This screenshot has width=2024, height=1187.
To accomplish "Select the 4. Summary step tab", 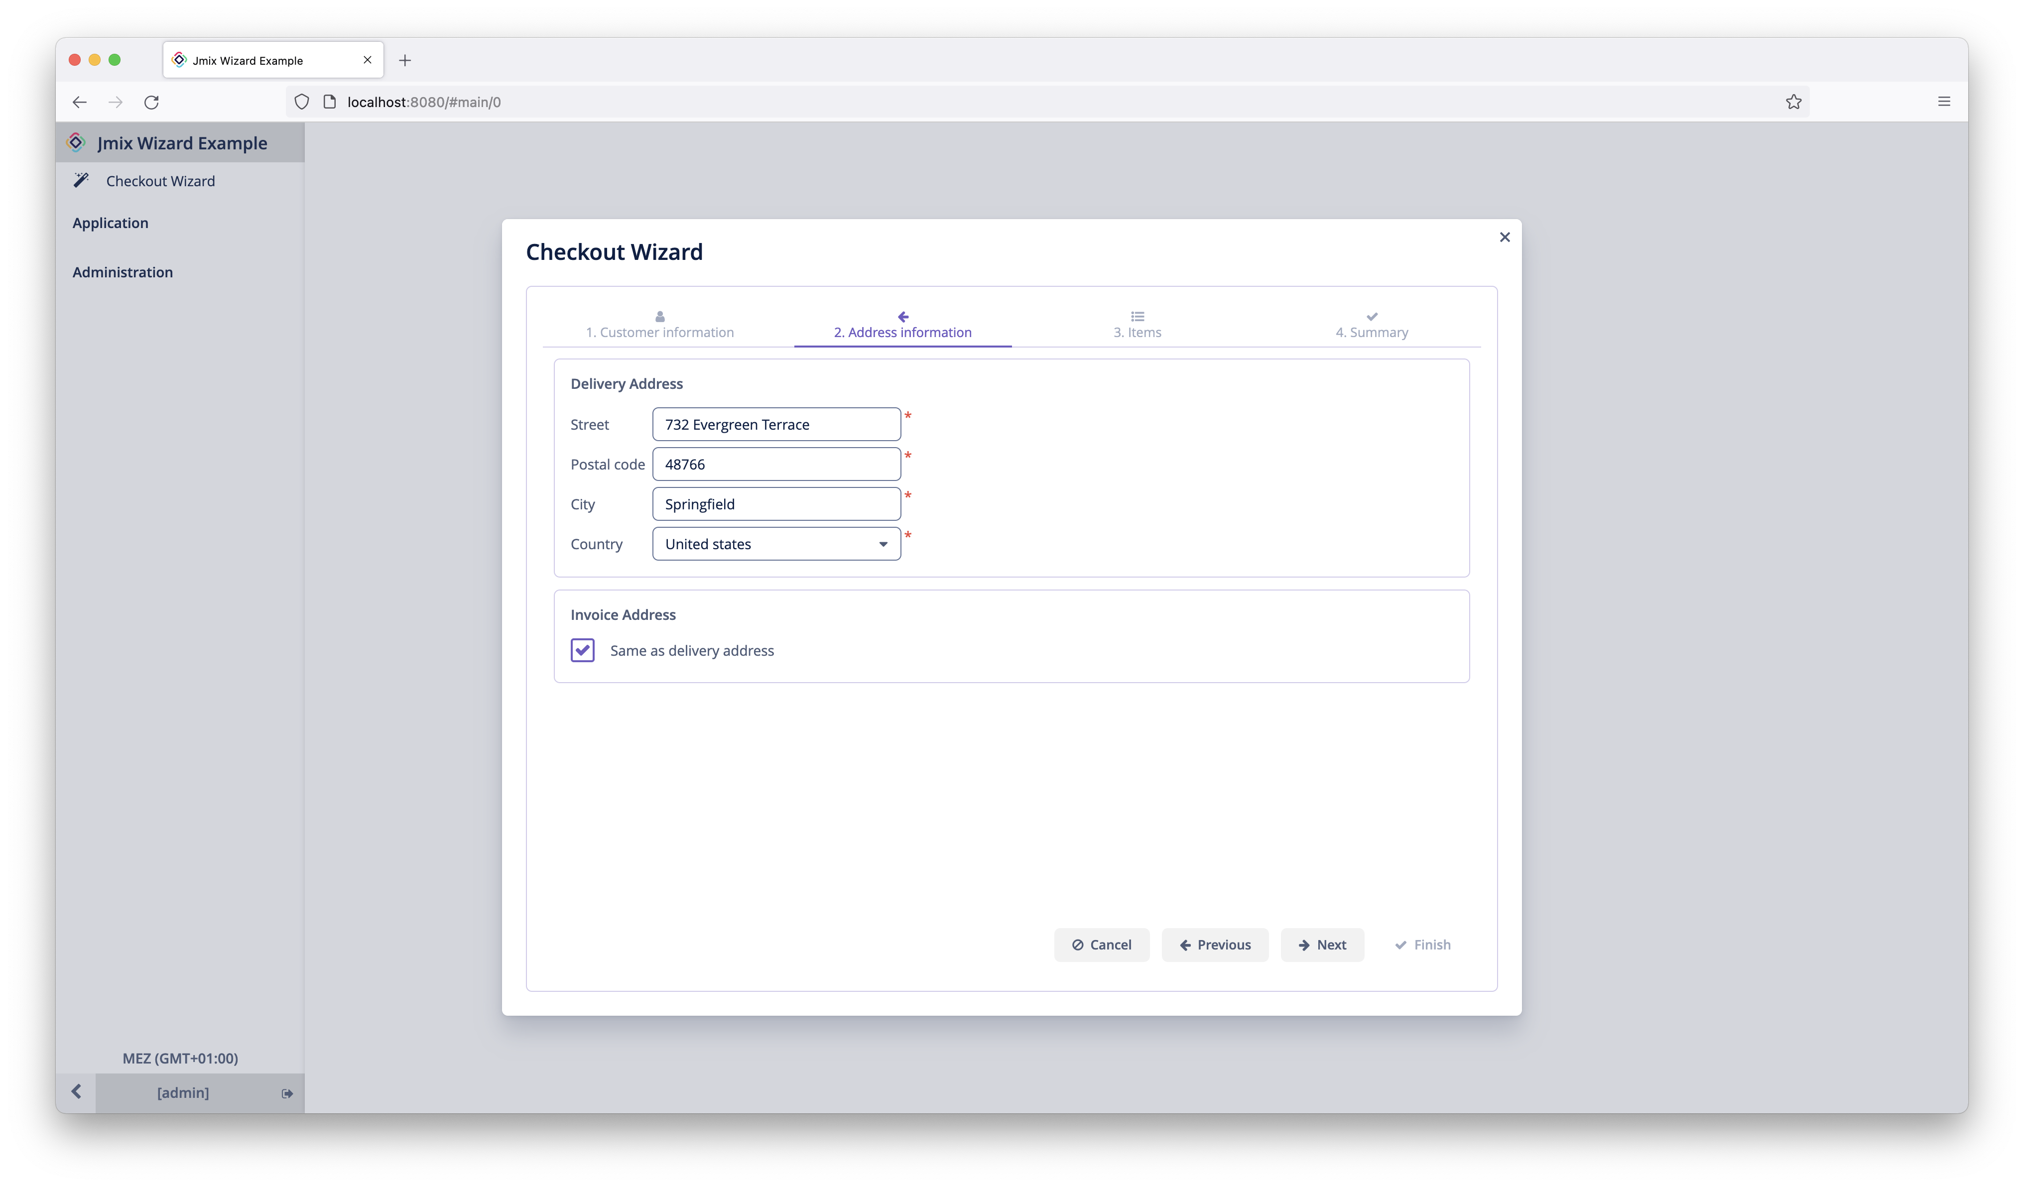I will (1371, 326).
